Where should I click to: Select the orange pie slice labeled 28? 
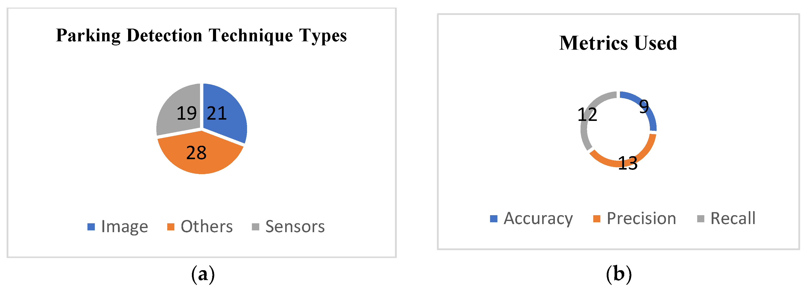pos(201,156)
